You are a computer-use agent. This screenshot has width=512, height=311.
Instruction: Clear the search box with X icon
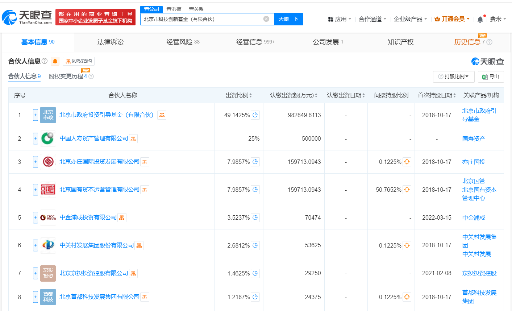[266, 19]
